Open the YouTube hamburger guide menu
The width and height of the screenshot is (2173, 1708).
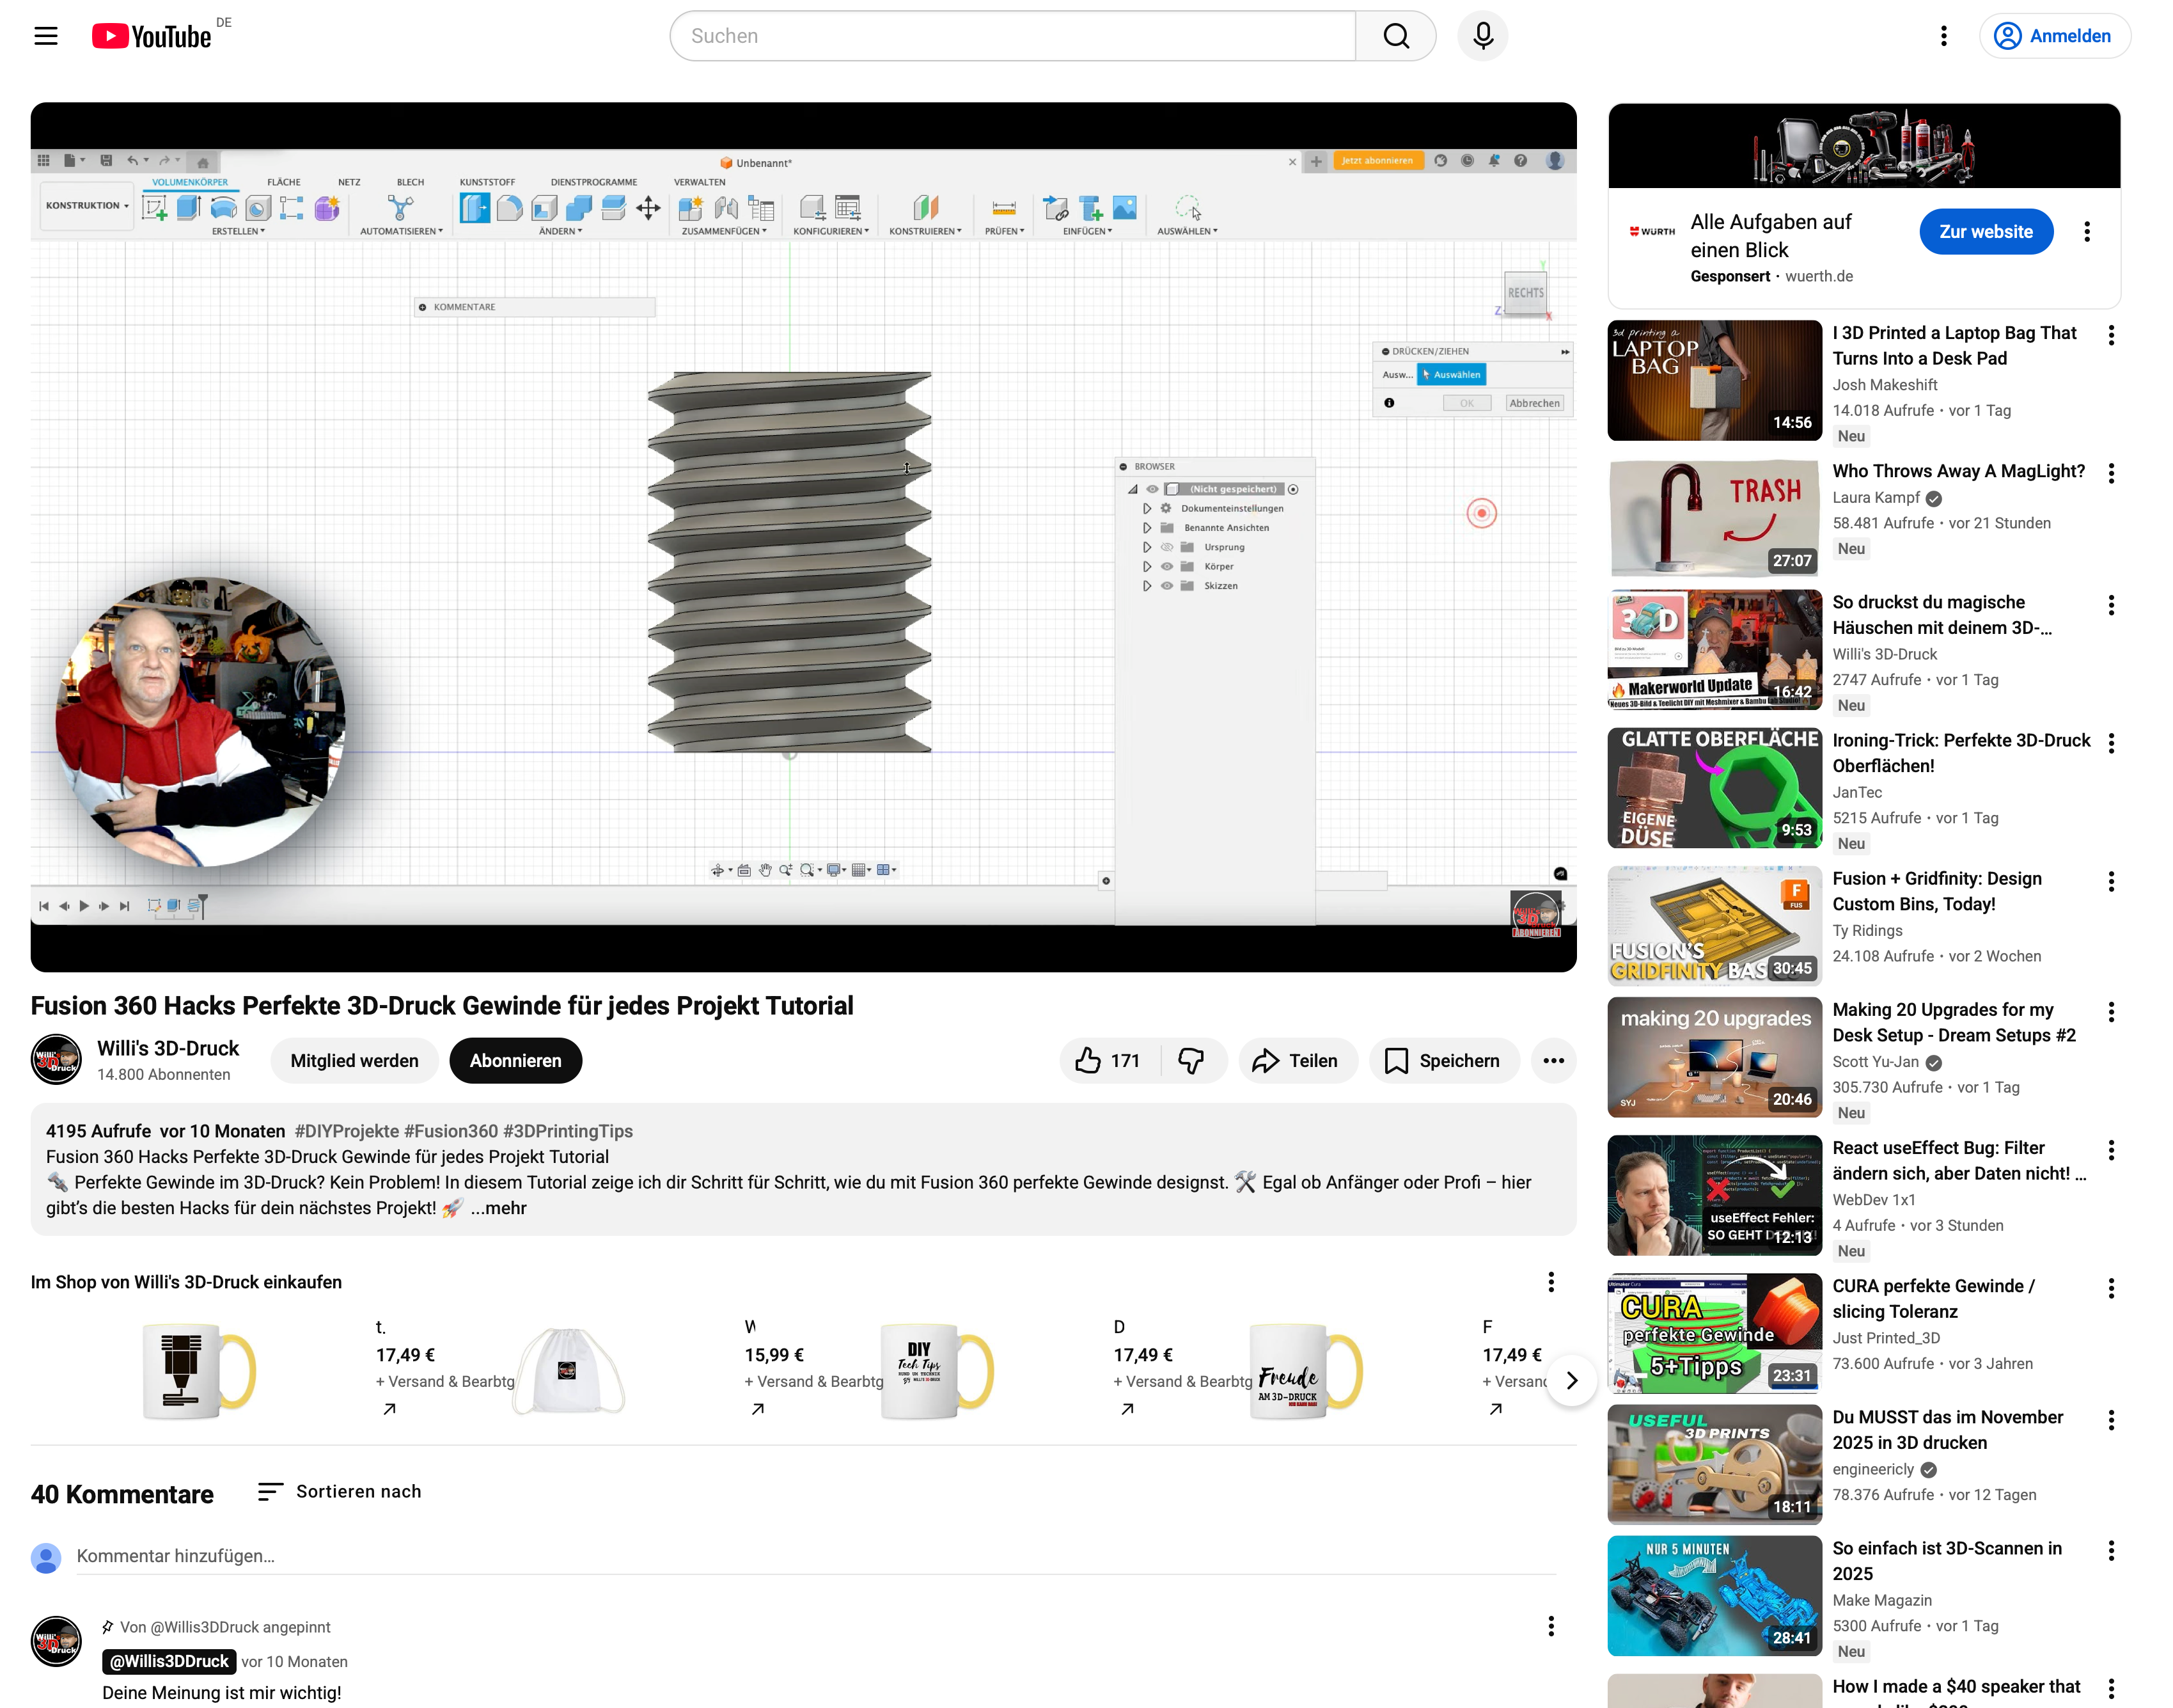(46, 36)
